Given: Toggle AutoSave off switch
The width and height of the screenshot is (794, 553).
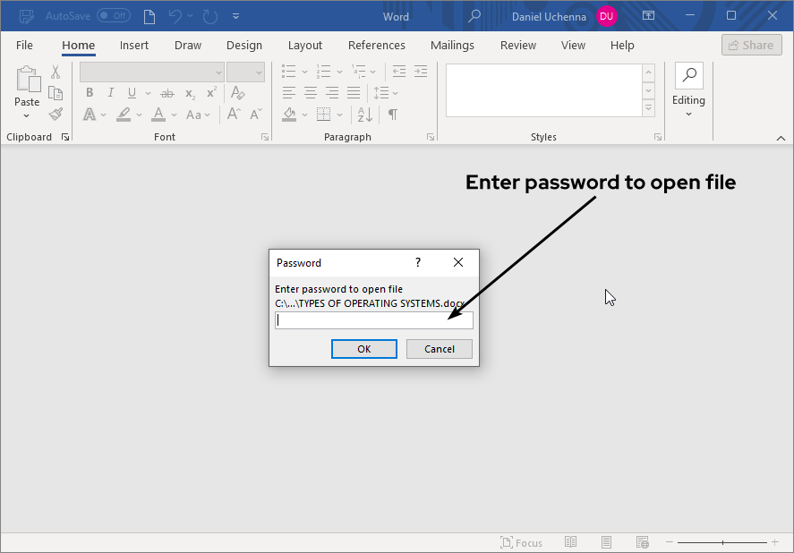Looking at the screenshot, I should pyautogui.click(x=113, y=15).
